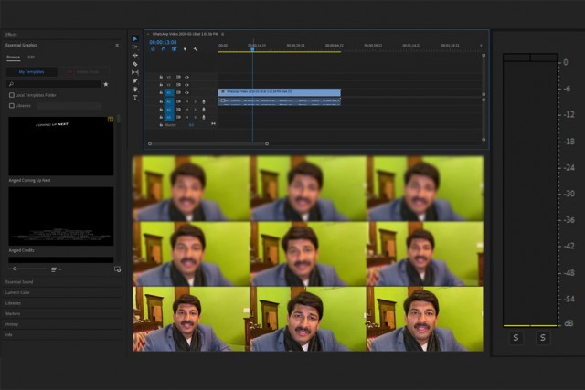Toggle eye icon on track V1
This screenshot has width=585, height=390.
186,93
